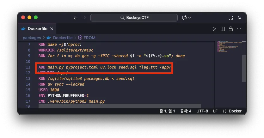The height and width of the screenshot is (138, 264).
Task: Split the editor to the right
Action: click(223, 29)
